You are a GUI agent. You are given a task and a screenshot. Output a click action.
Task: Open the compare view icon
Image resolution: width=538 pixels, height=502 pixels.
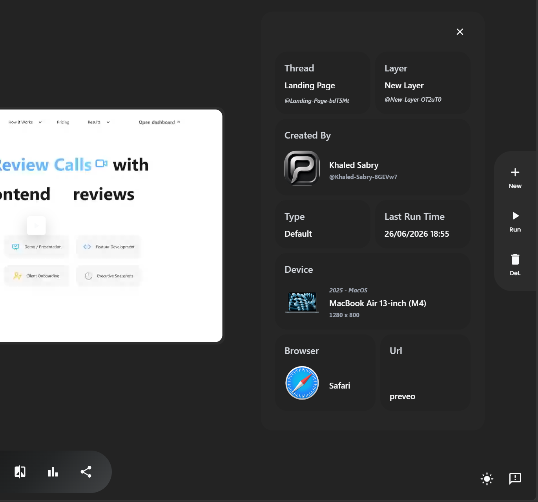click(20, 472)
